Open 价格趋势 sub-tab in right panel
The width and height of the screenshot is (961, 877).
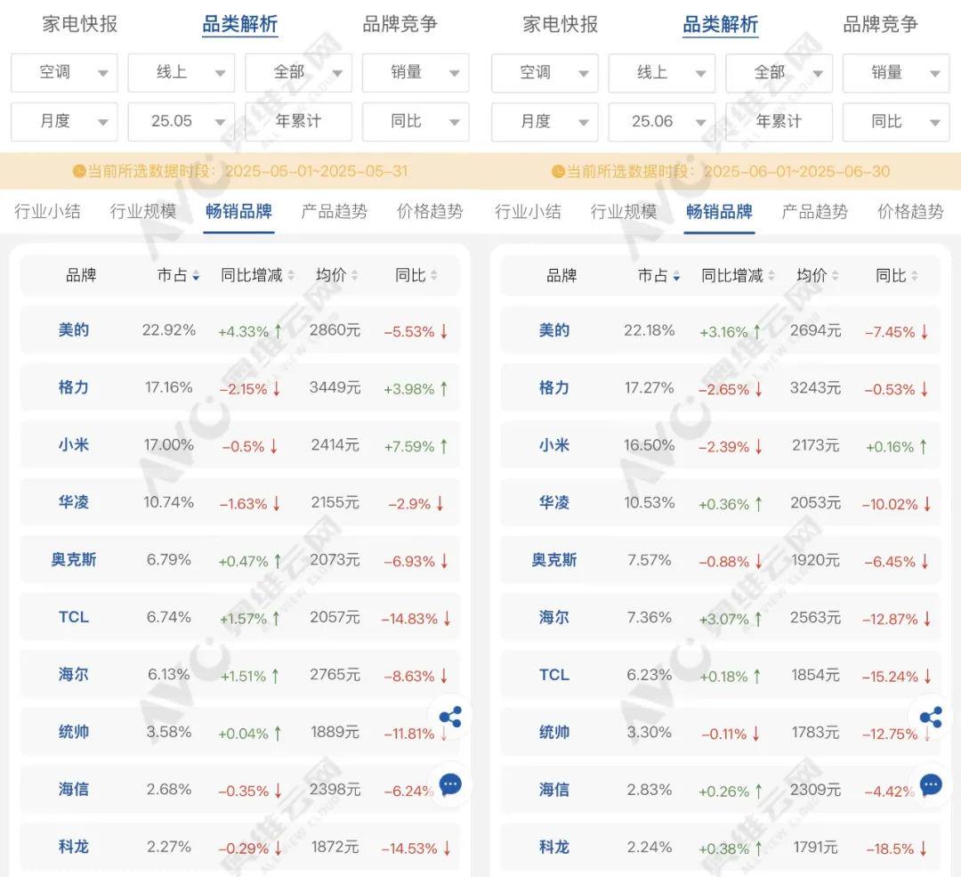click(x=910, y=212)
